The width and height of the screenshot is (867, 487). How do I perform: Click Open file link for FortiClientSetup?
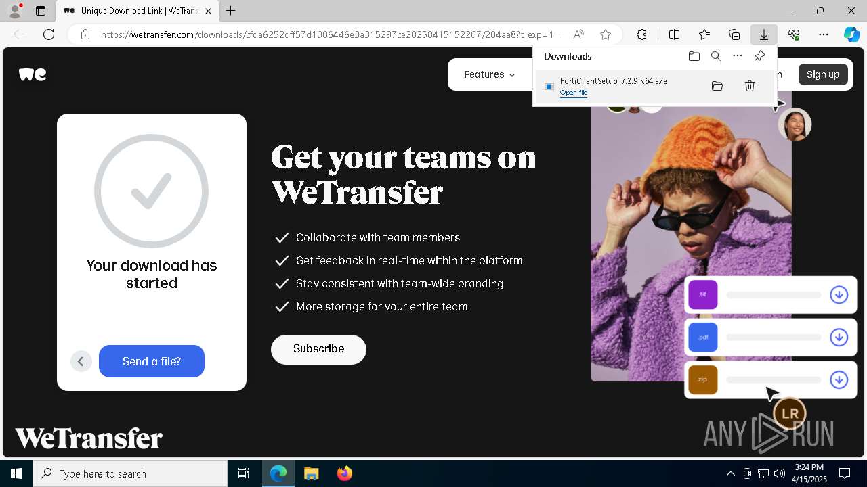(574, 93)
